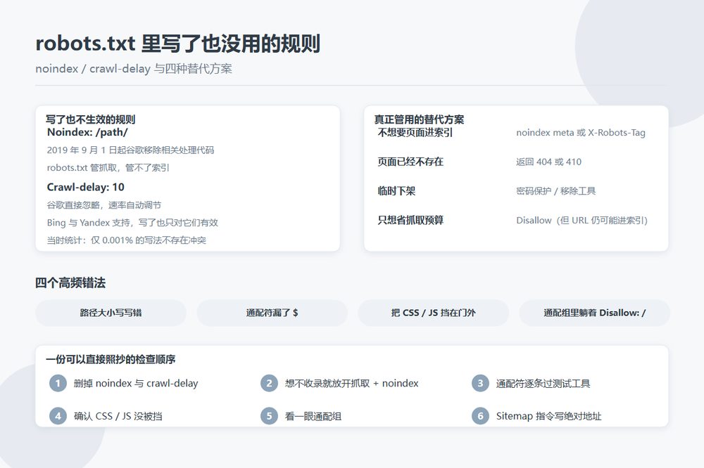This screenshot has height=468, width=704.
Task: Click the value Disallow（但 URL 仍可能进索引）
Action: point(582,220)
